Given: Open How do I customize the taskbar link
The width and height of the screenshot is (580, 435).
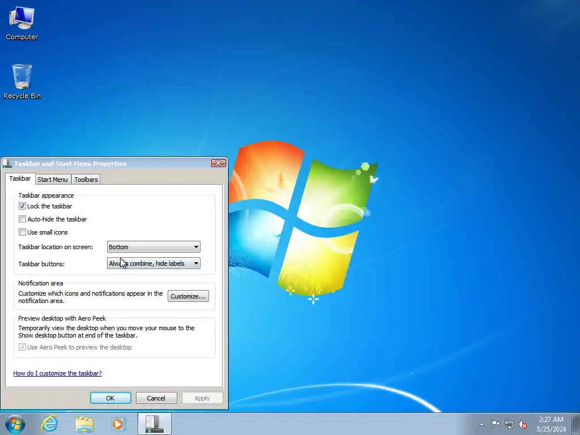Looking at the screenshot, I should (57, 373).
